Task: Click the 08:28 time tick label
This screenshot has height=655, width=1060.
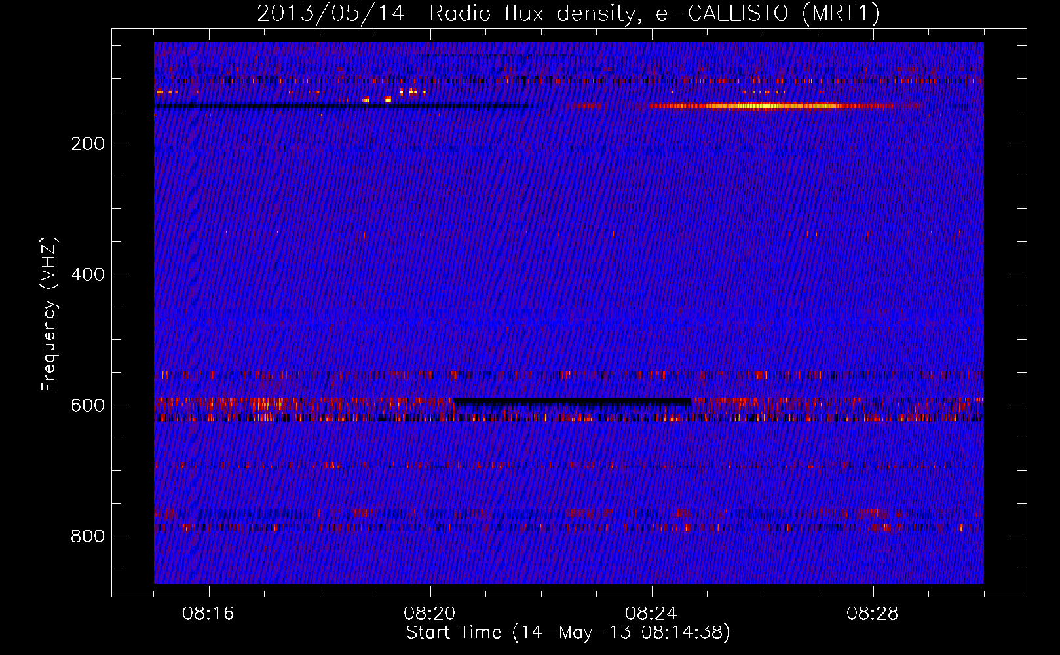Action: point(873,614)
